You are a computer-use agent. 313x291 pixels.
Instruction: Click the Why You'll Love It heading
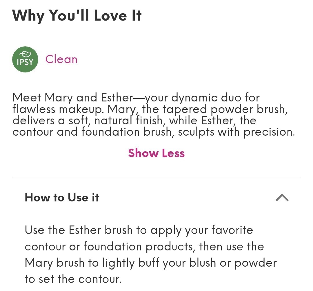(77, 15)
